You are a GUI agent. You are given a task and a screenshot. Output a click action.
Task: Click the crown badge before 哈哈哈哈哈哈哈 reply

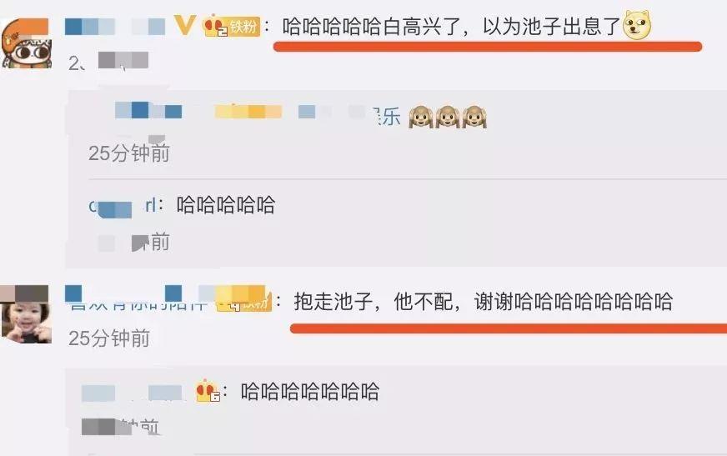[x=208, y=391]
